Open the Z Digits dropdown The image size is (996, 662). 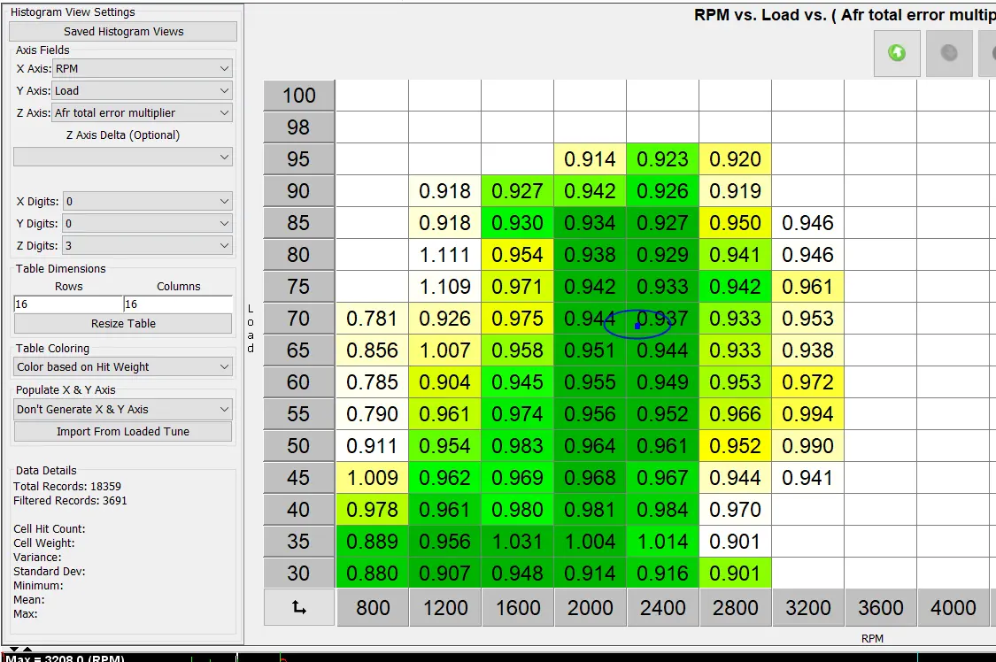pos(147,246)
